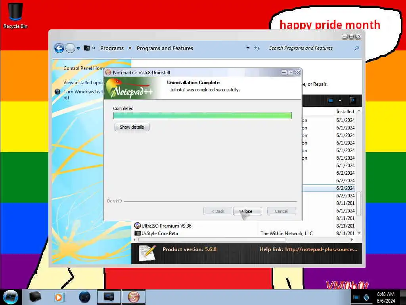The width and height of the screenshot is (406, 305).
Task: Select UxStyle Core Beta entry
Action: point(160,234)
